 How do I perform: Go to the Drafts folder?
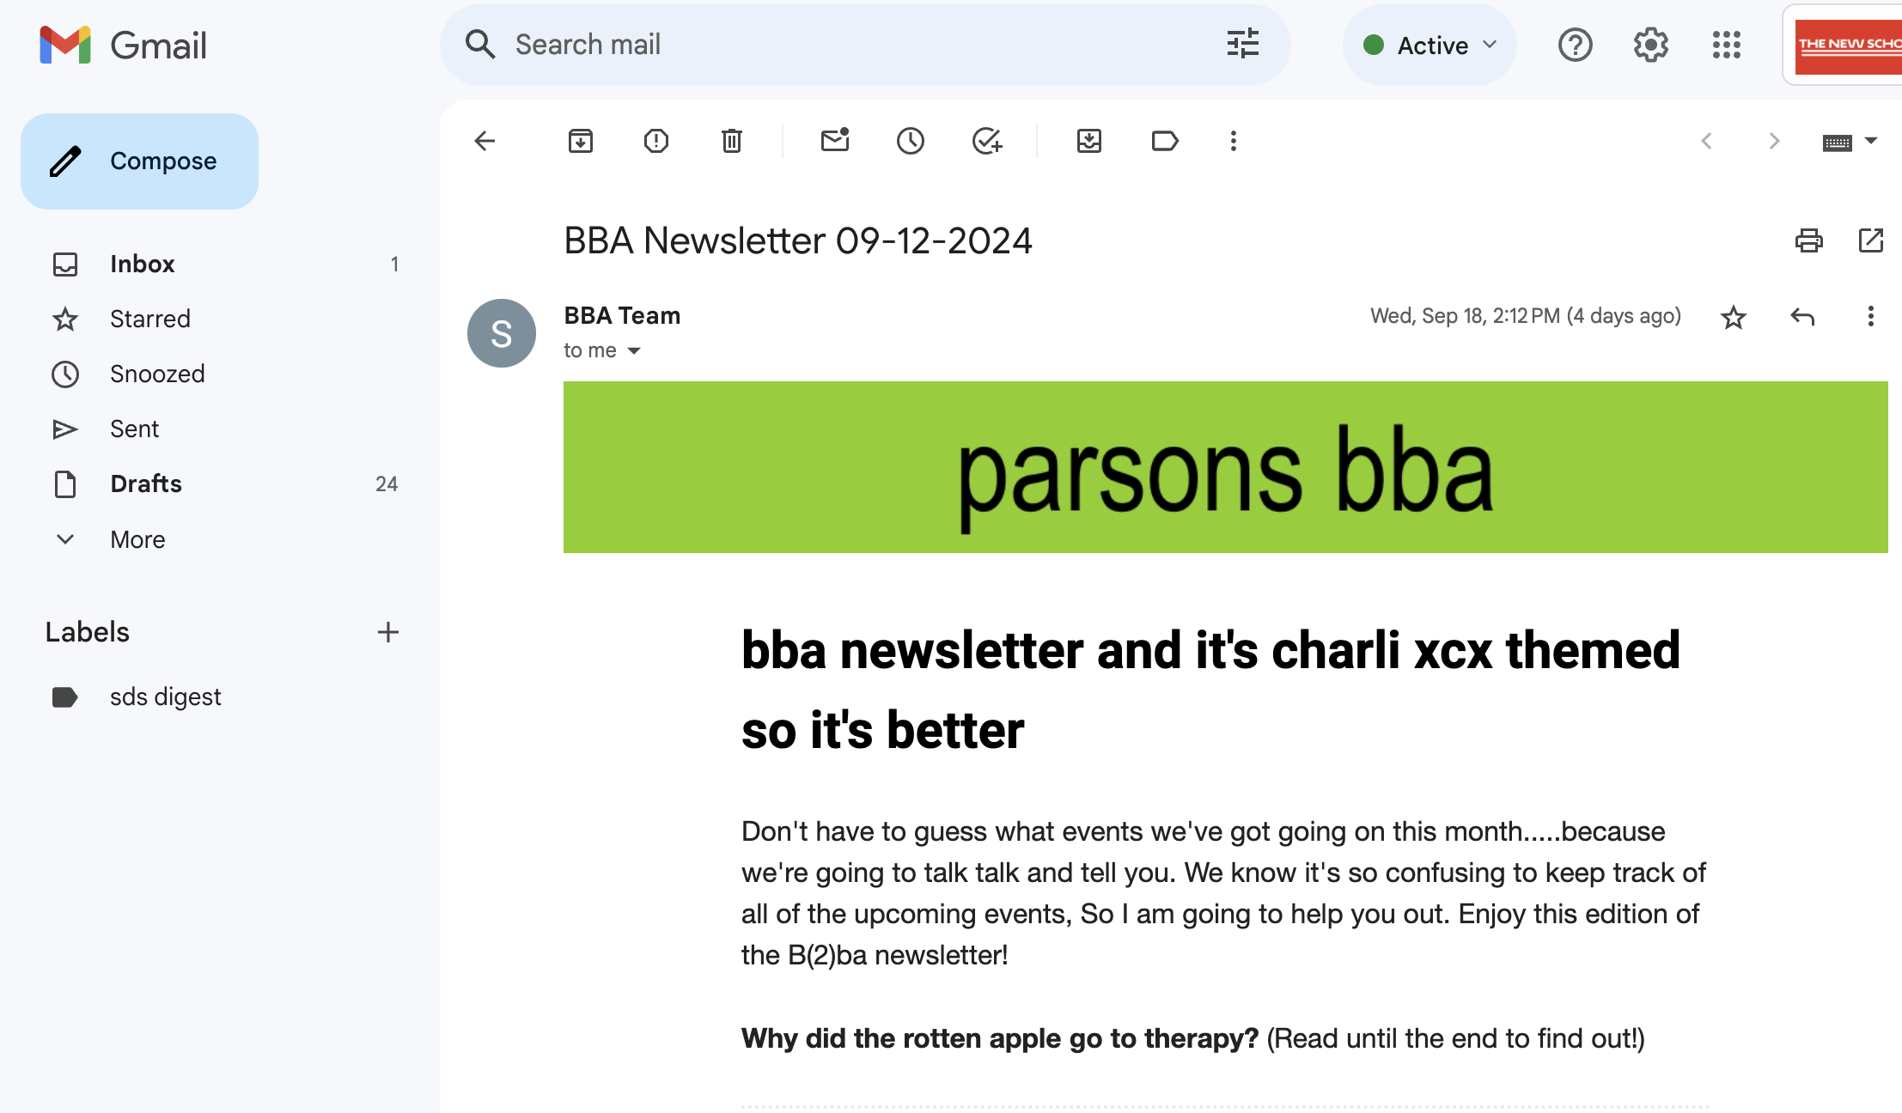(146, 484)
